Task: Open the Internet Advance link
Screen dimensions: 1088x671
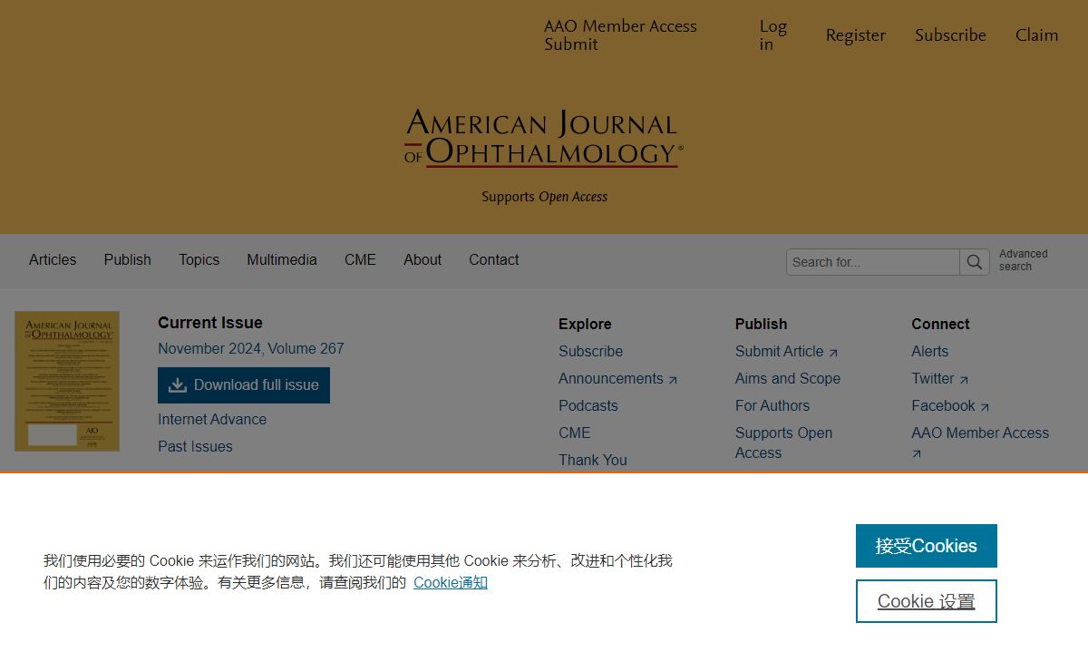Action: 212,419
